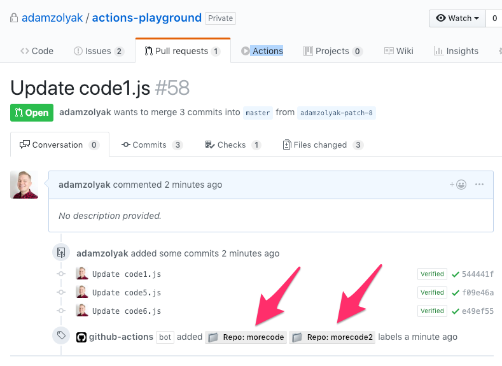
Task: Click the No description provided text
Action: pos(110,216)
